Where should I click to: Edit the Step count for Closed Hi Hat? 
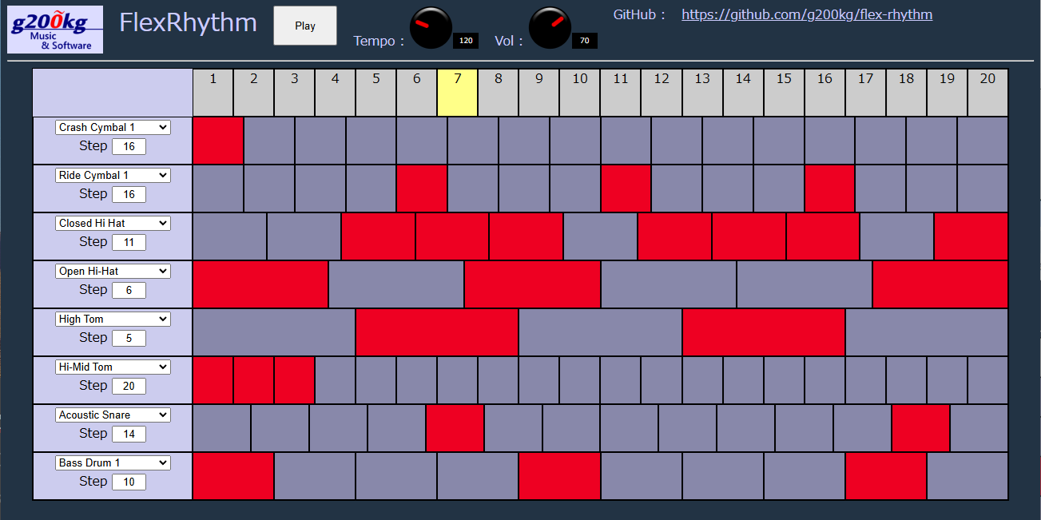[129, 241]
